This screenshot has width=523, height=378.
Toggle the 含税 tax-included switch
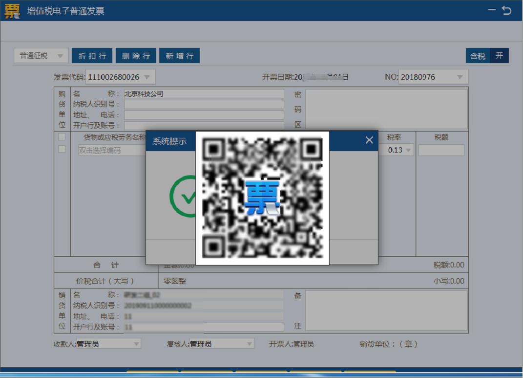tap(478, 55)
